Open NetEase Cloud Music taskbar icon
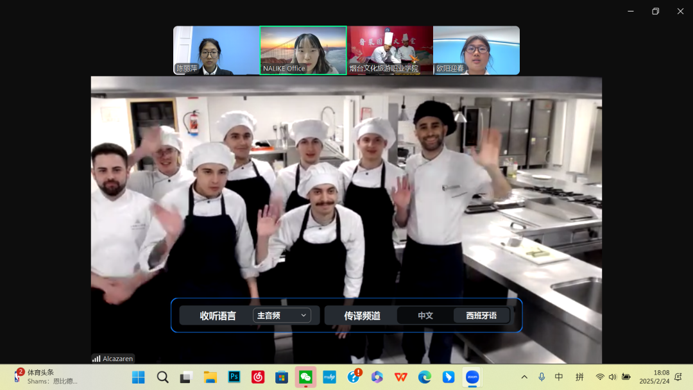This screenshot has width=693, height=390. (258, 377)
